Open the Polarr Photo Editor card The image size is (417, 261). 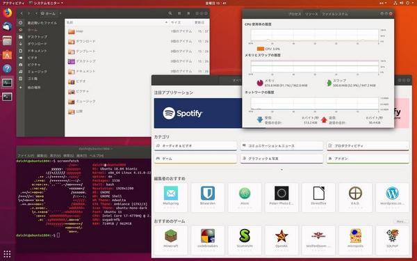(281, 198)
